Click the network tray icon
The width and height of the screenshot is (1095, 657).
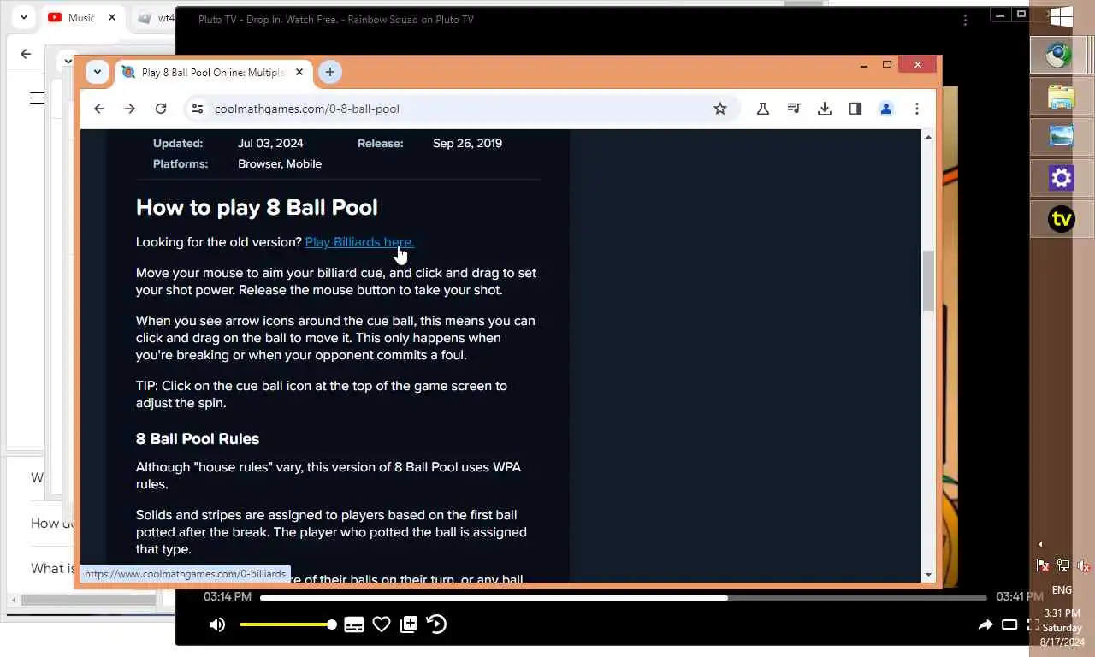(x=1062, y=565)
